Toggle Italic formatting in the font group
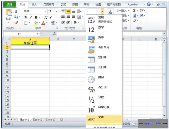The height and width of the screenshot is (129, 169). click(31, 17)
